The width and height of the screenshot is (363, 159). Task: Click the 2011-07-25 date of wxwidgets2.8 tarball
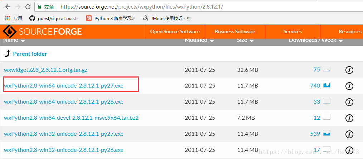tap(200, 70)
